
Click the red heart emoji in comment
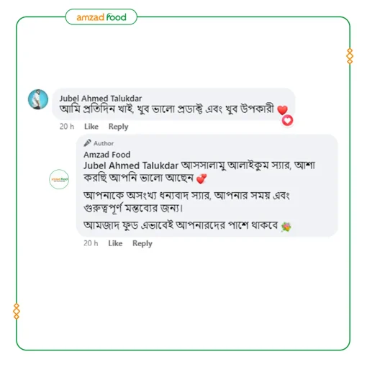coord(282,110)
